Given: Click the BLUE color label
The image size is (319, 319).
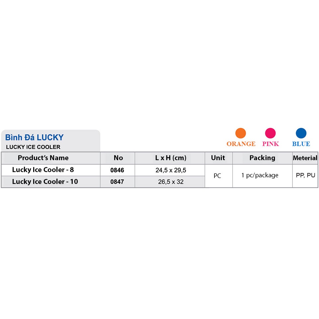Looking at the screenshot, I should [301, 144].
